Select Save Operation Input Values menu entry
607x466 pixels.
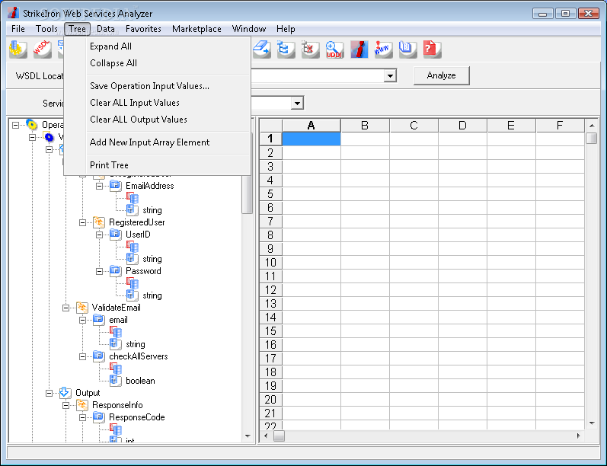(157, 86)
